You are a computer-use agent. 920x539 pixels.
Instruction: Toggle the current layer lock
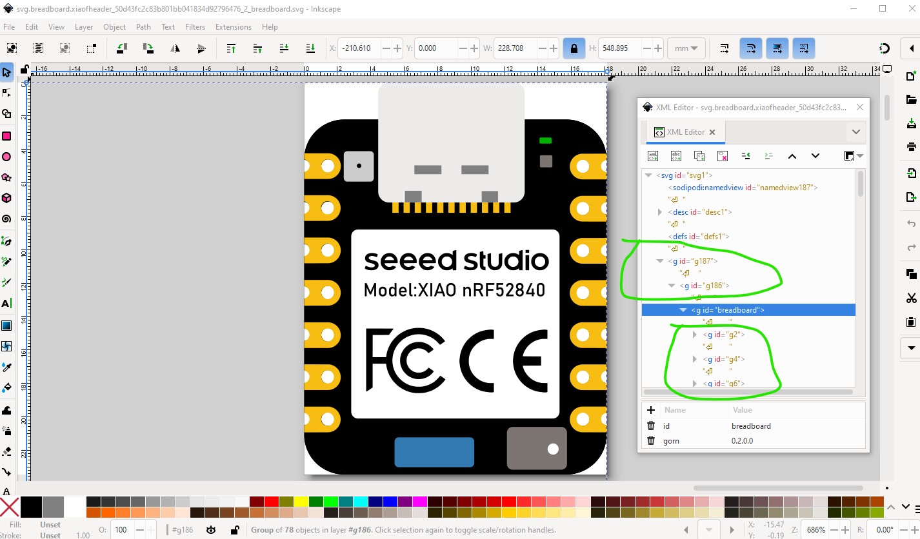tap(235, 530)
